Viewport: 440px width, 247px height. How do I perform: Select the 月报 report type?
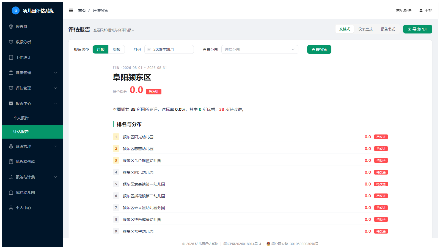point(101,49)
